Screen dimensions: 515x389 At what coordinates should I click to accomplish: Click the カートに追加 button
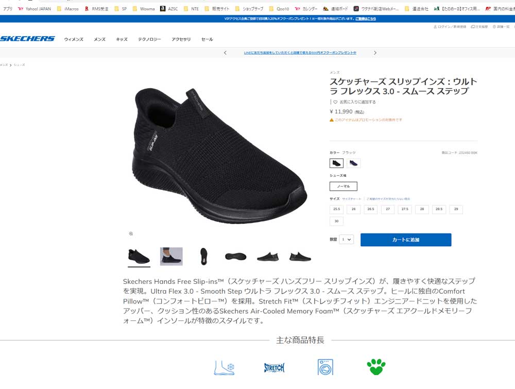pyautogui.click(x=406, y=240)
